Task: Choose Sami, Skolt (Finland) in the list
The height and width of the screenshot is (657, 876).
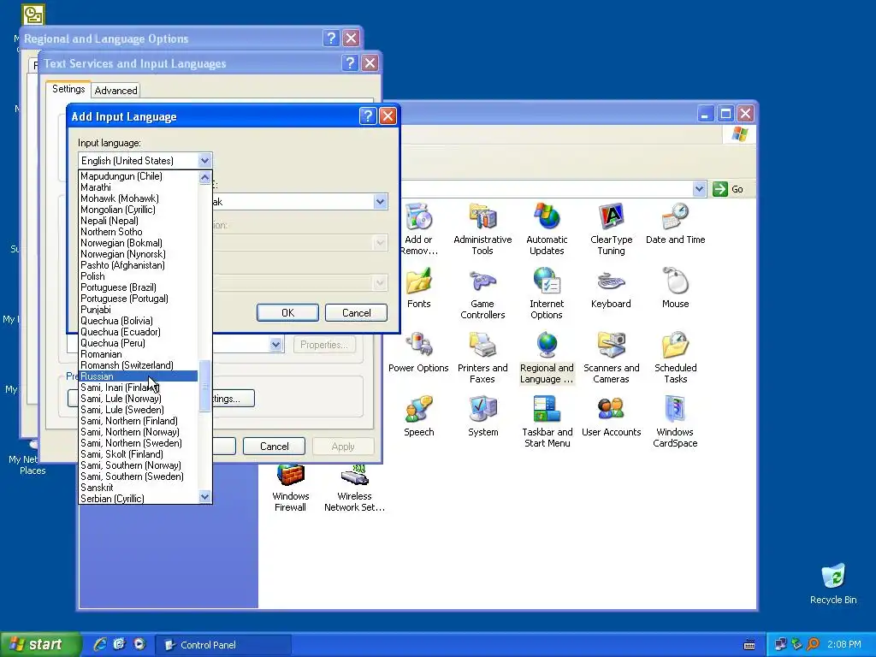Action: (139, 454)
